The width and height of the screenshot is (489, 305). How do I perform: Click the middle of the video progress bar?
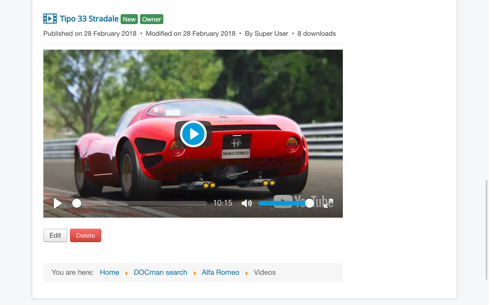click(142, 203)
